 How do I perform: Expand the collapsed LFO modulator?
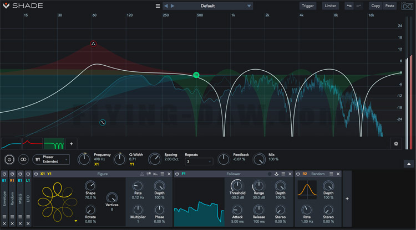pyautogui.click(x=28, y=198)
